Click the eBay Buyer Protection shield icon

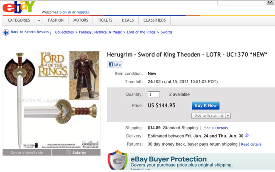click(118, 161)
